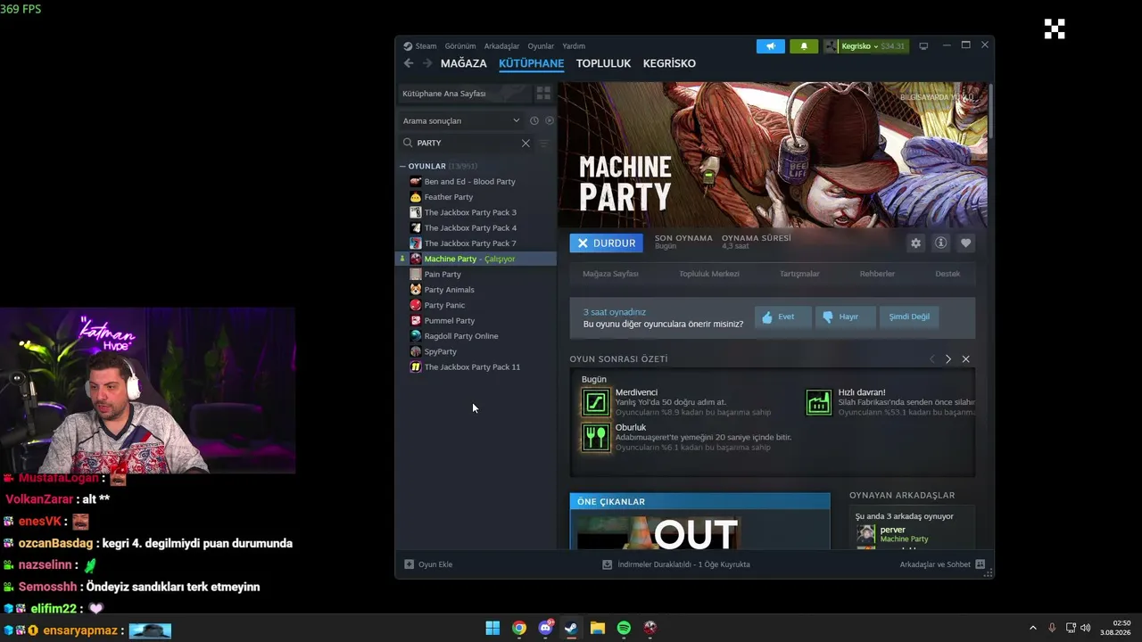Switch to the TOPLULUK tab
Image resolution: width=1142 pixels, height=642 pixels.
tap(603, 63)
